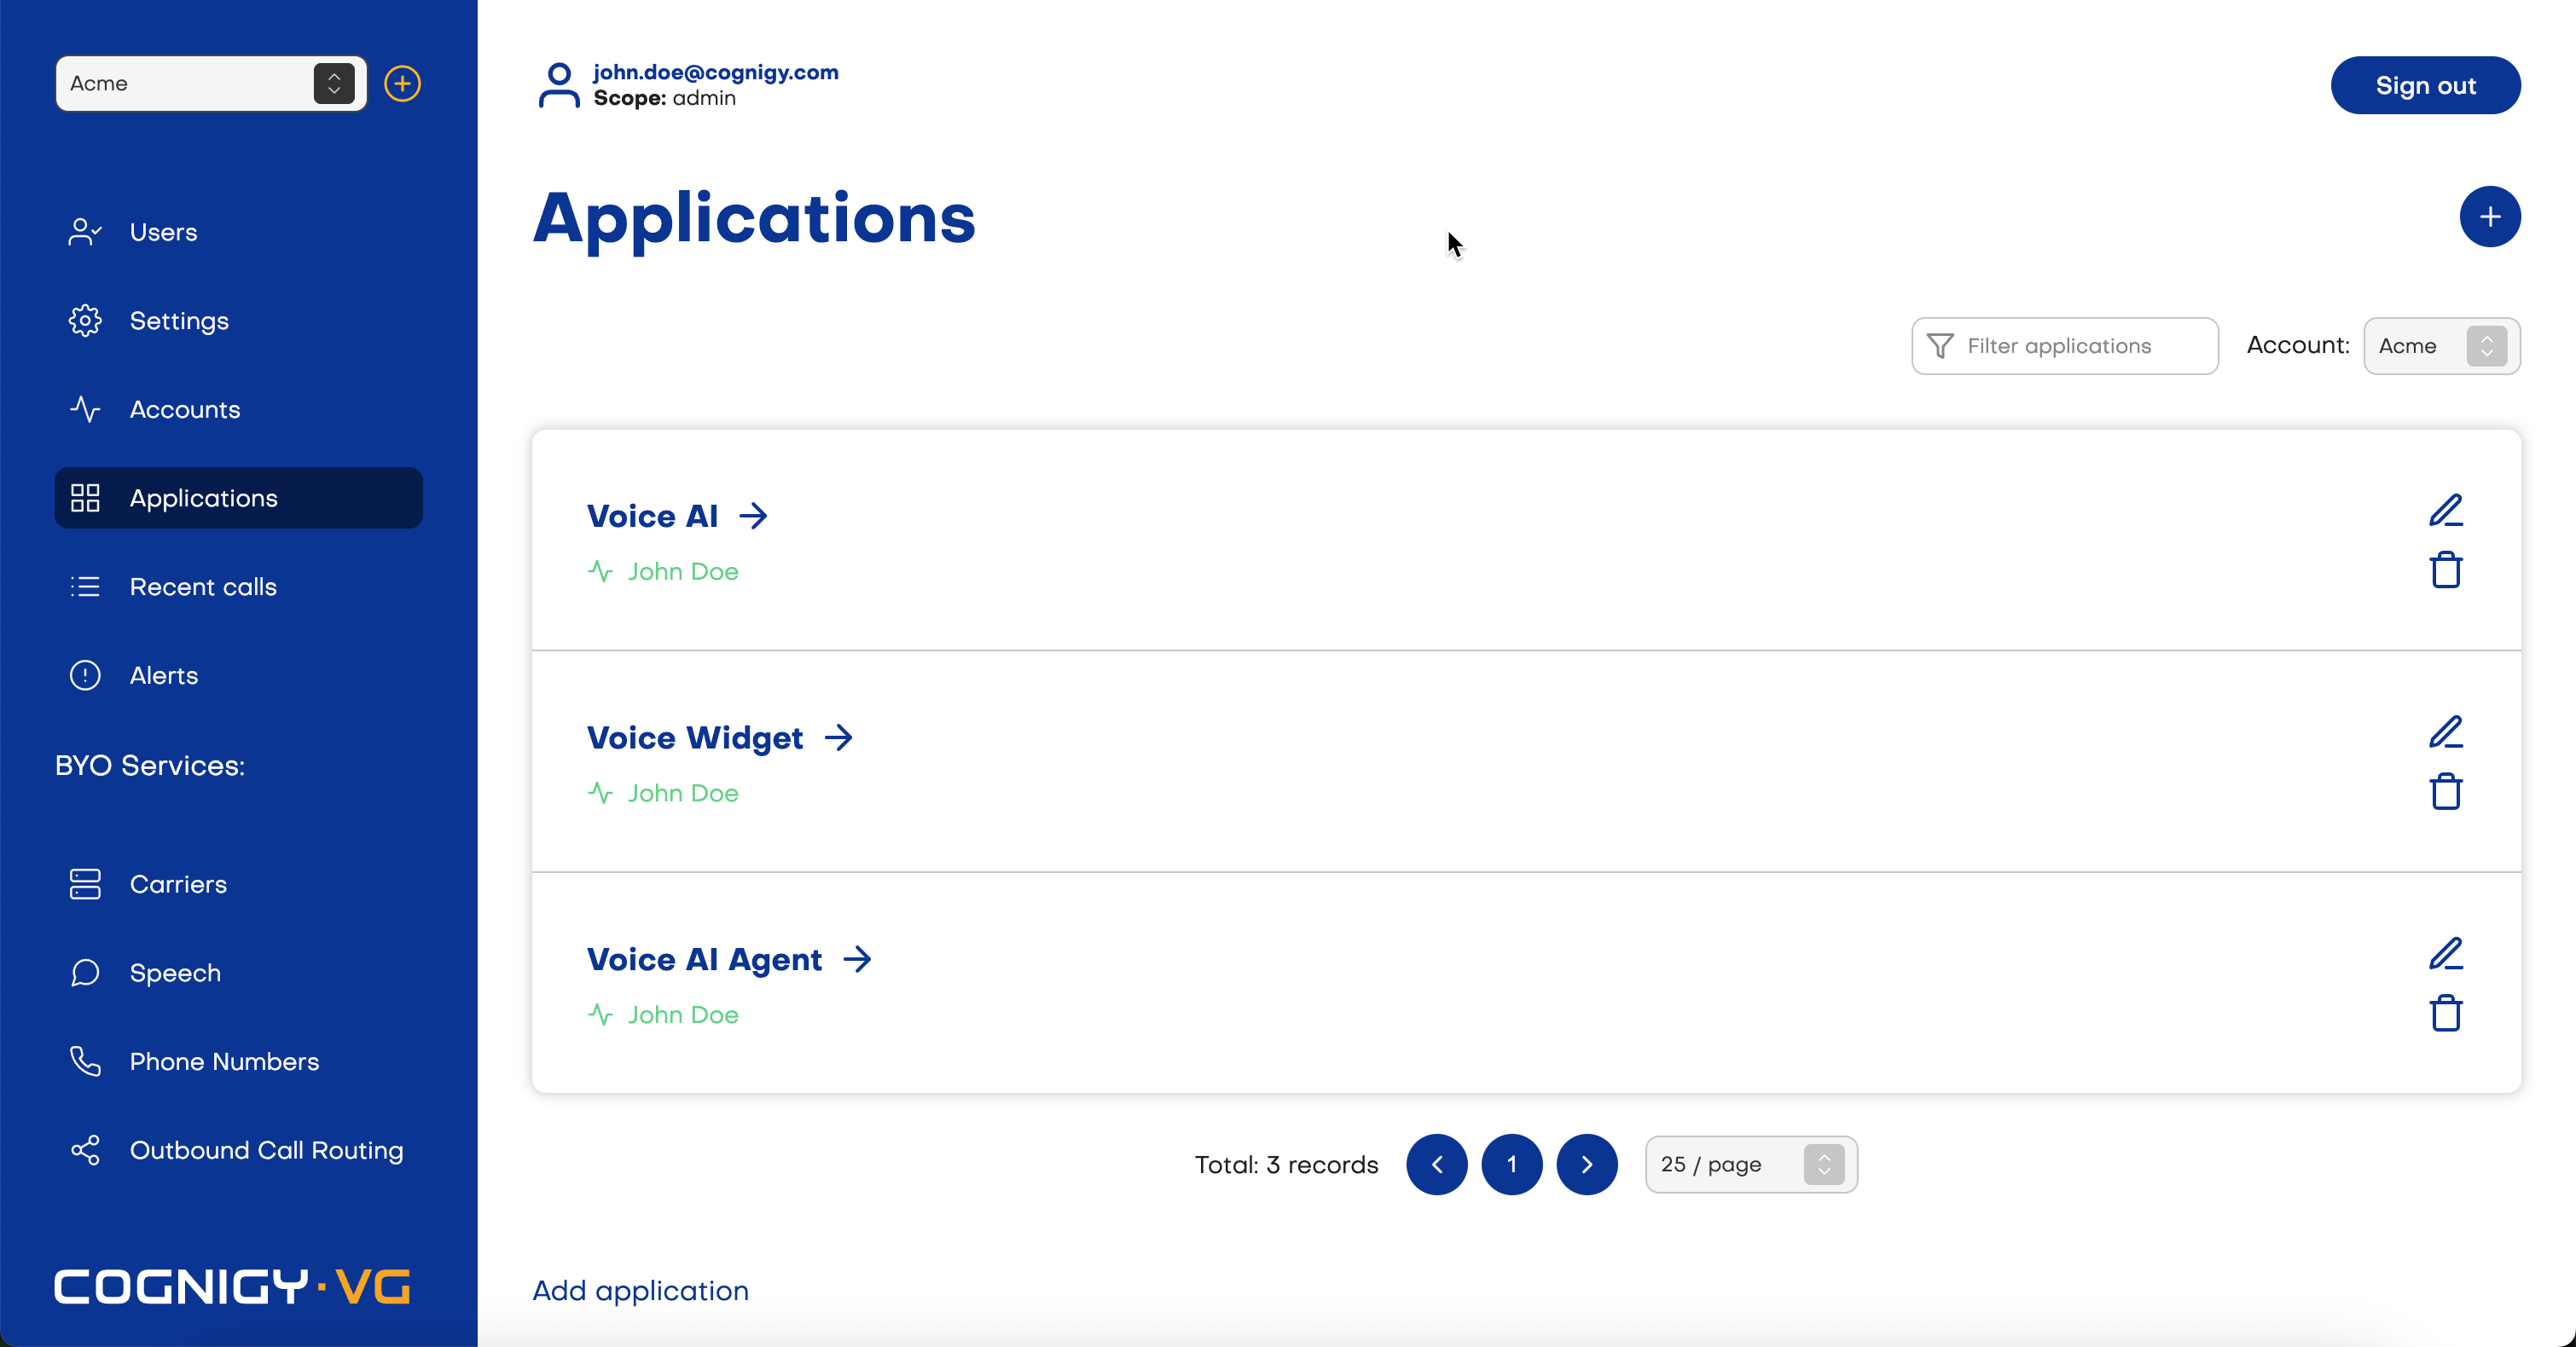The width and height of the screenshot is (2576, 1347).
Task: Click the arrow next to Voice Widget
Action: pyautogui.click(x=839, y=737)
